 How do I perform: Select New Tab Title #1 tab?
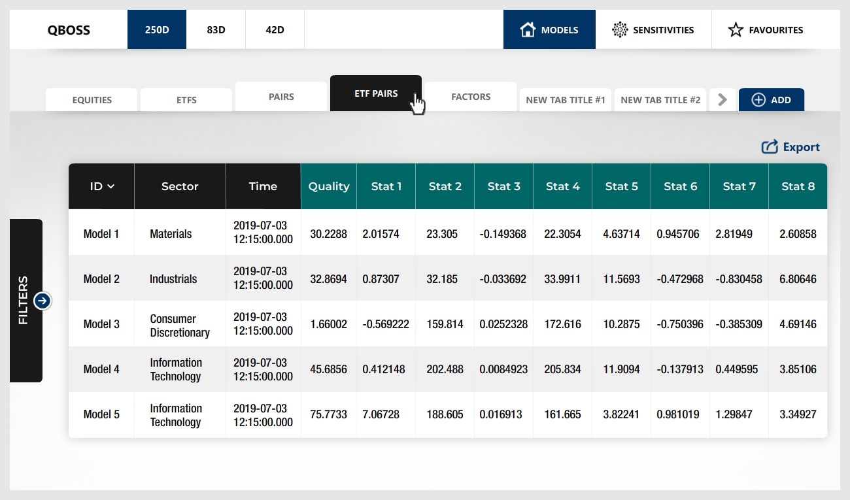[x=566, y=100]
